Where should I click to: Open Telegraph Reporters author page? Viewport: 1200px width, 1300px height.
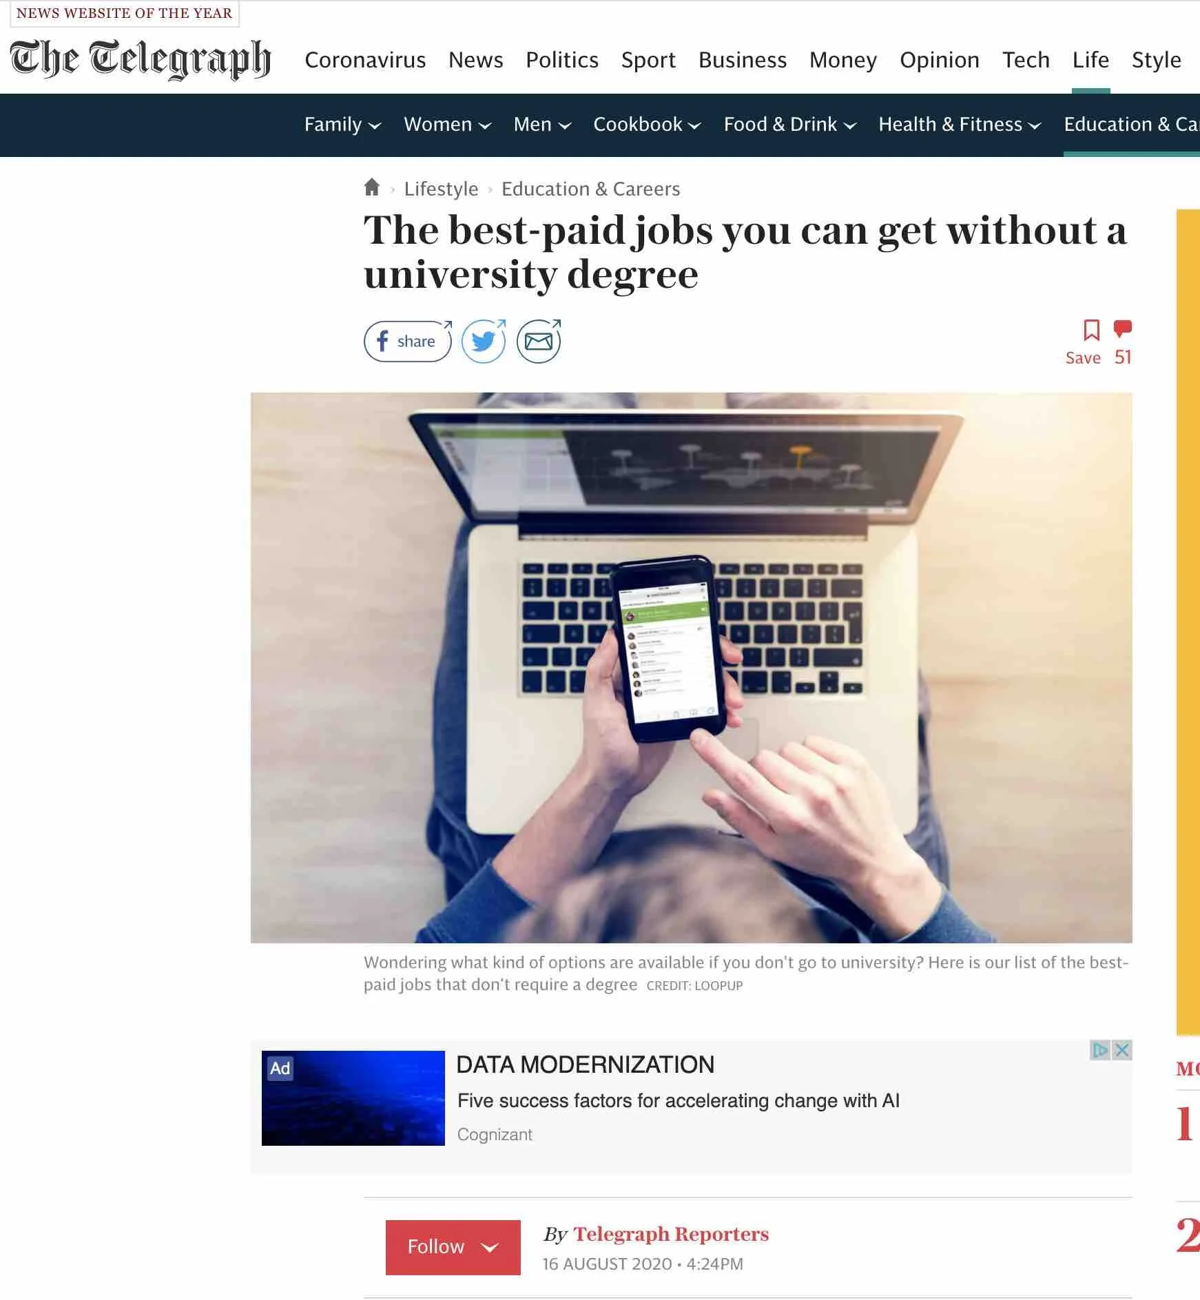click(x=671, y=1234)
